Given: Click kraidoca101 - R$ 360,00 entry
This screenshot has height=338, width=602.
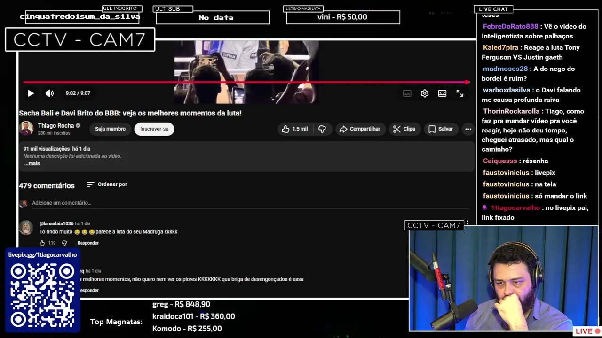Looking at the screenshot, I should tap(193, 316).
